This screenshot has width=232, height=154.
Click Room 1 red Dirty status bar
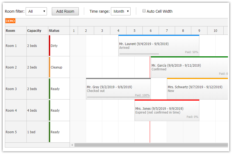pos(50,46)
